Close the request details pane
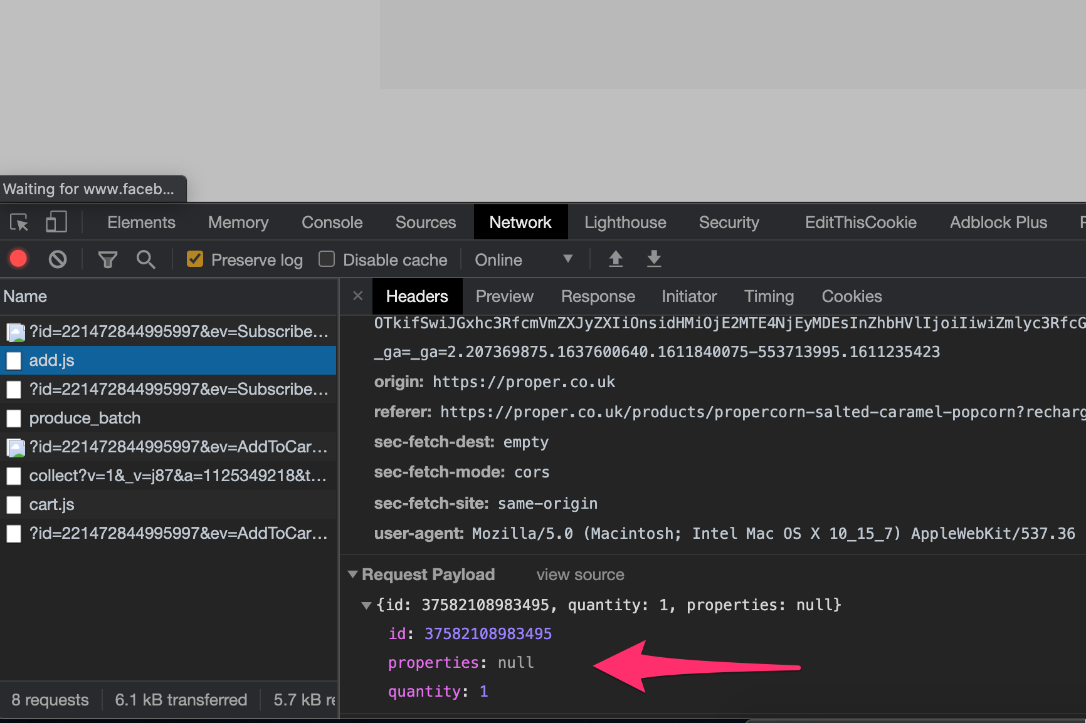This screenshot has width=1086, height=723. 357,296
